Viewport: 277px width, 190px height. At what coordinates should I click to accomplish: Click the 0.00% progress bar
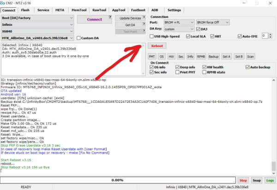118,180
